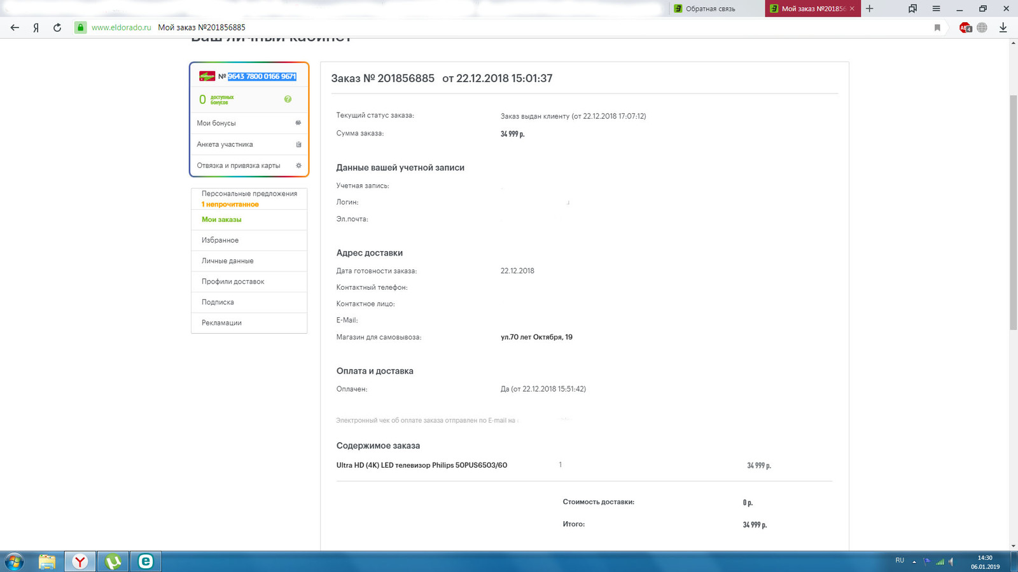
Task: Open Yandex home via the Я icon
Action: click(36, 27)
